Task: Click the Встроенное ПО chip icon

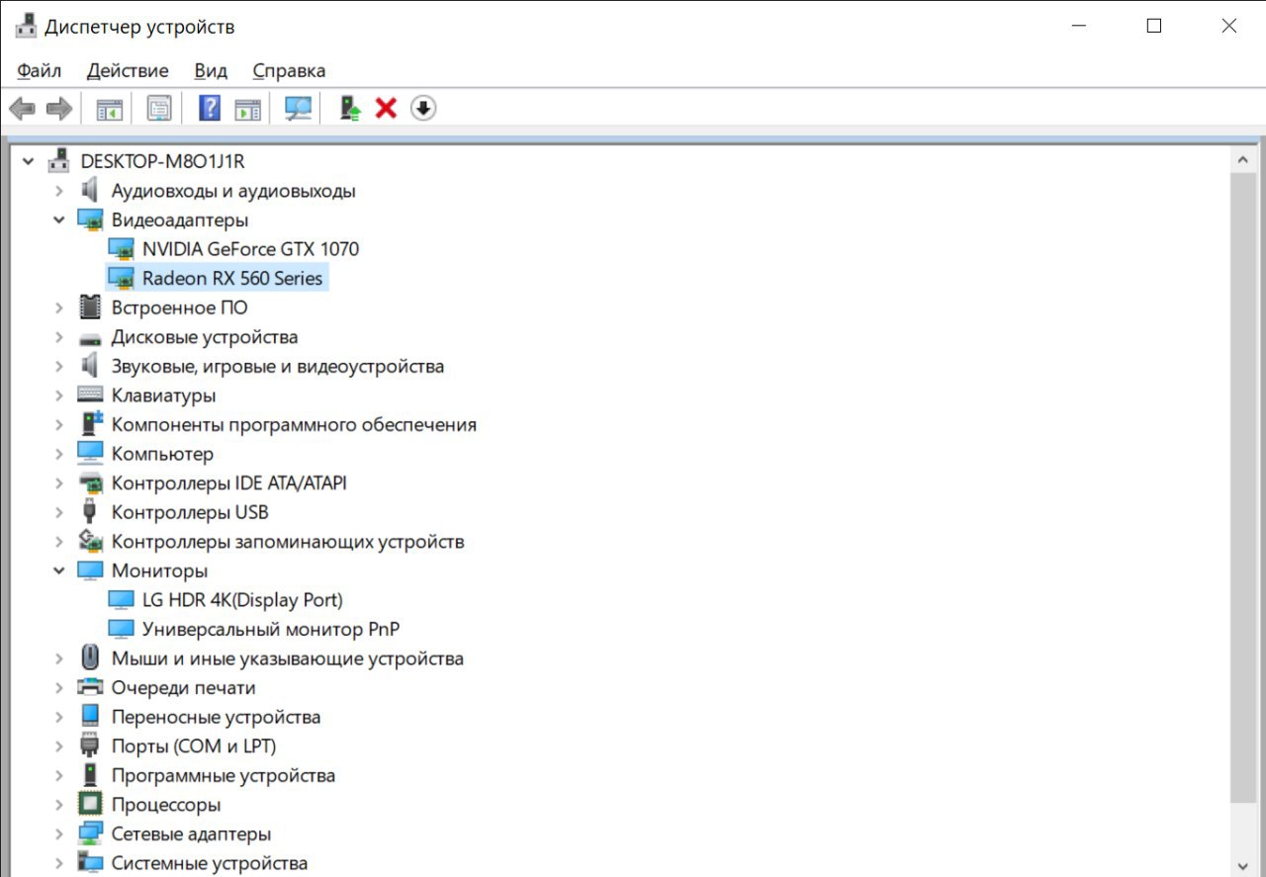Action: coord(90,307)
